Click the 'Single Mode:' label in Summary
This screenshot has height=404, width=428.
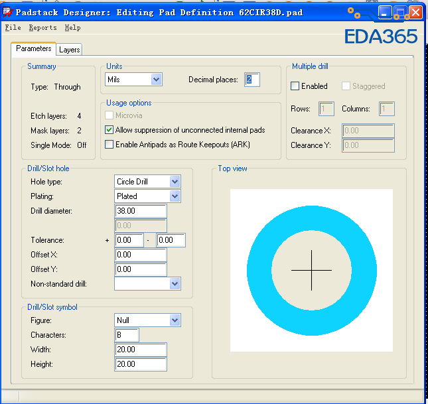point(51,145)
